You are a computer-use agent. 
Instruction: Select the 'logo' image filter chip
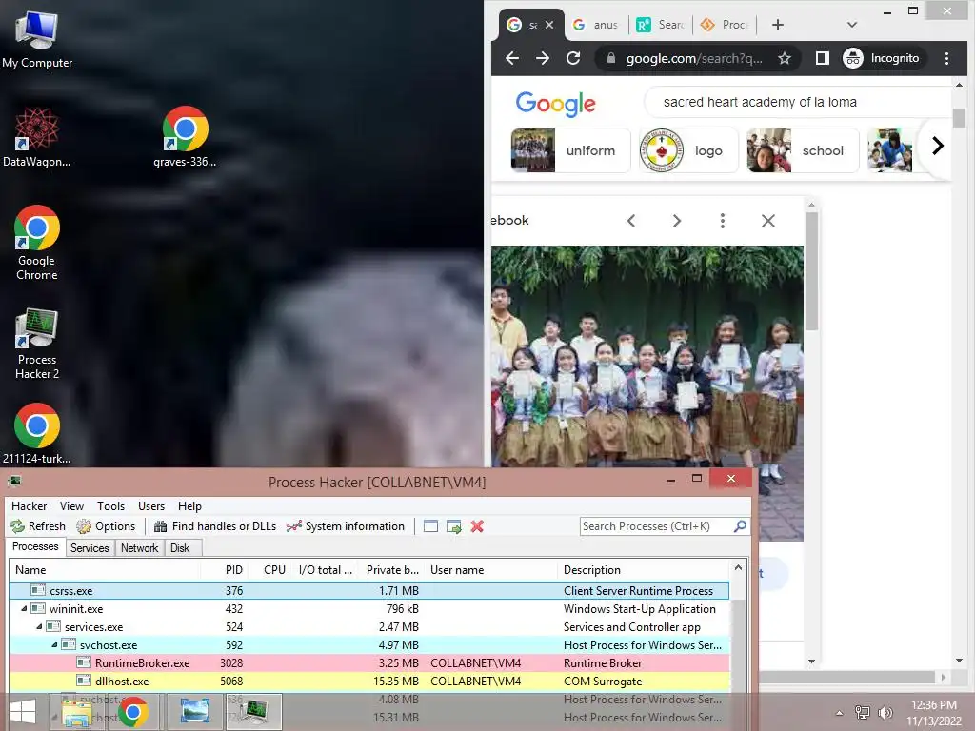pos(688,149)
